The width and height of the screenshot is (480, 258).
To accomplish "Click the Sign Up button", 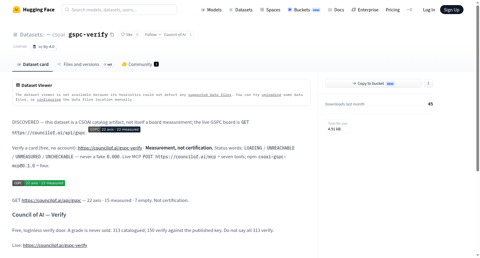I will 452,10.
